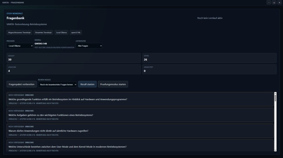Open question about grundlegende Funktion eines Betriebssystems
This screenshot has width=283, height=158.
[x=140, y=99]
